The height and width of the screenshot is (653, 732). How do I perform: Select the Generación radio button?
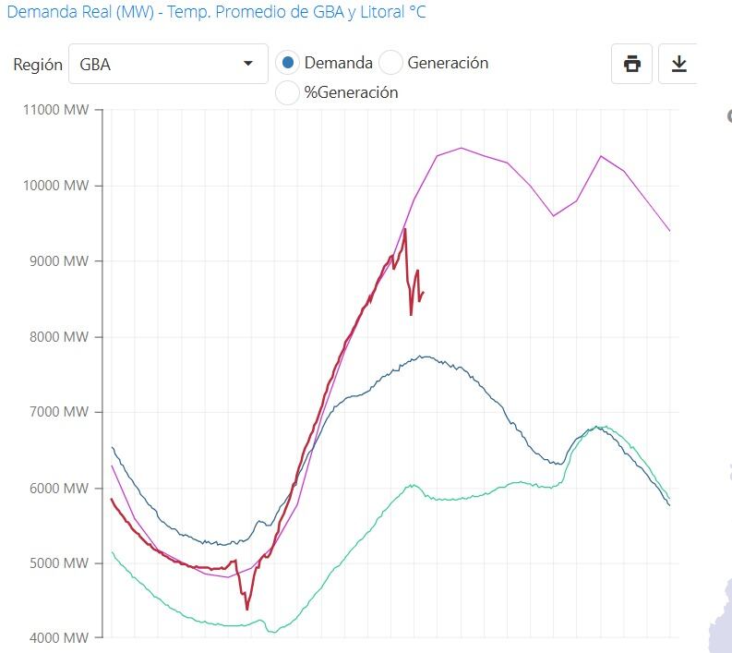(x=391, y=63)
